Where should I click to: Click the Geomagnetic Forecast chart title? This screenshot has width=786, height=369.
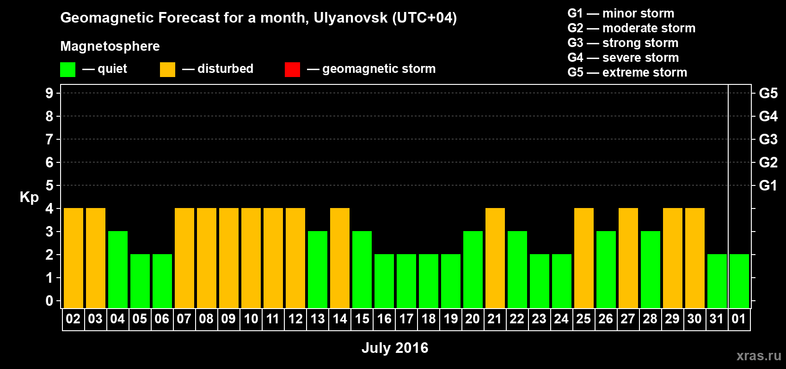click(258, 18)
